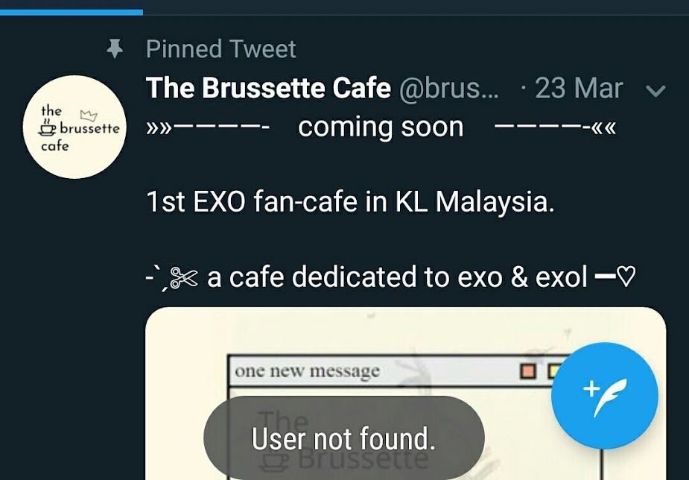
Task: Click the truncated @brus... handle
Action: pyautogui.click(x=449, y=89)
